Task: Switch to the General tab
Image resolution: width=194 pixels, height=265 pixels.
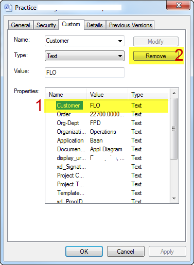Action: [21, 25]
